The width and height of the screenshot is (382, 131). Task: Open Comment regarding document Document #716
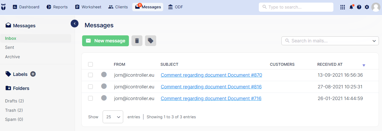[211, 99]
